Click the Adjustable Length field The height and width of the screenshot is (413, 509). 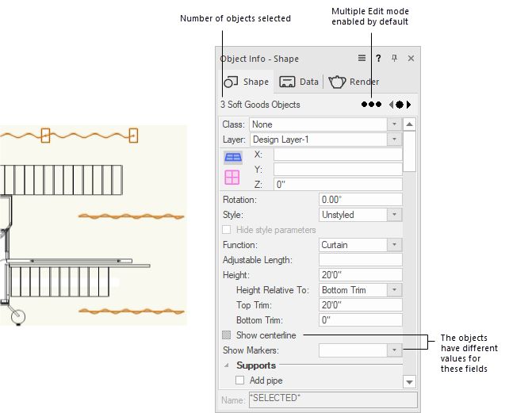click(x=360, y=260)
